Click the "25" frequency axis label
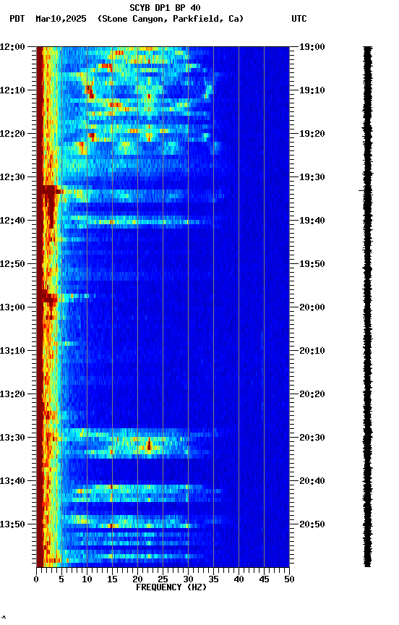This screenshot has width=399, height=625. coord(163,579)
